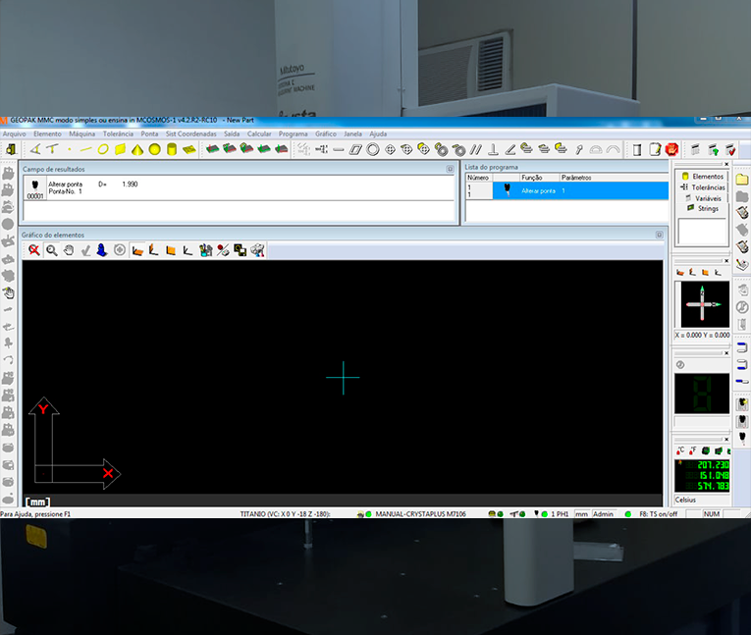Open the Tolerância menu
This screenshot has height=635, width=751.
(x=118, y=133)
